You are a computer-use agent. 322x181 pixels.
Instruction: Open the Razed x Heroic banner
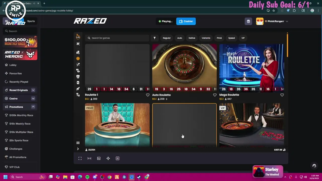[20, 54]
